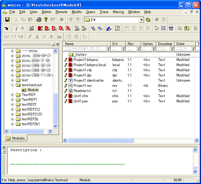Toggle the funnel filter bar button
This screenshot has width=201, height=184.
tap(16, 28)
